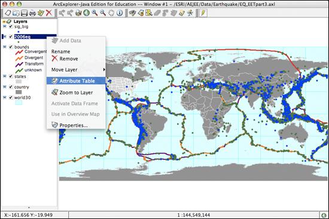This screenshot has width=329, height=219.
Task: Select the Zoom In magnifier tool
Action: [x=95, y=13]
